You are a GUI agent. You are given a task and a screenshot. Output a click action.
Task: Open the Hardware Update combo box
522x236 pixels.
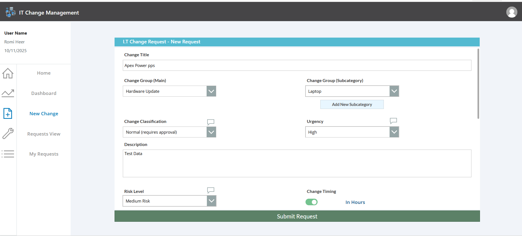pyautogui.click(x=170, y=91)
